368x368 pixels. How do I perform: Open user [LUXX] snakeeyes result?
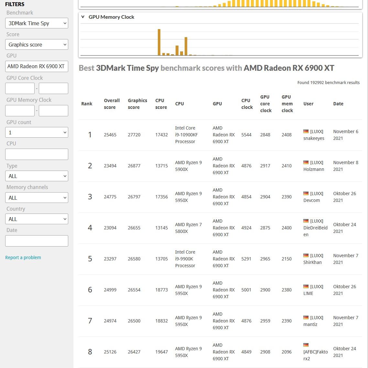click(314, 135)
